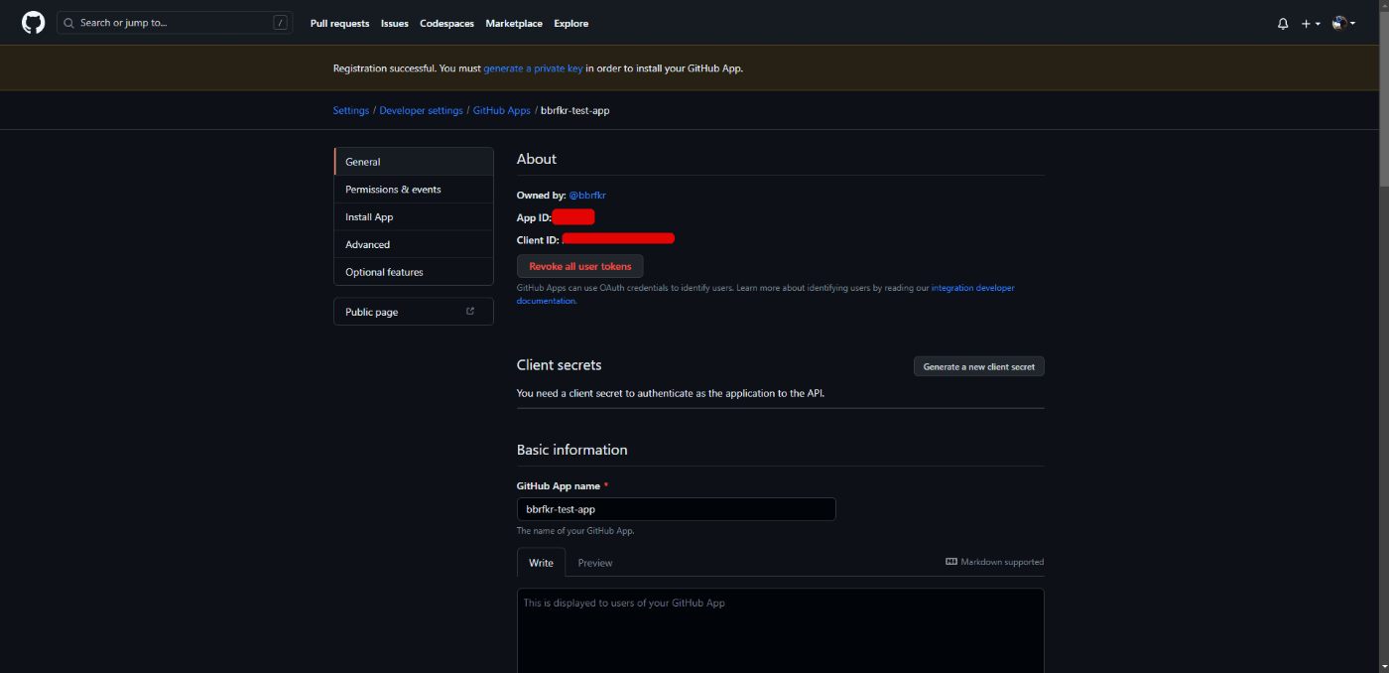Click the App ID label
The height and width of the screenshot is (673, 1389).
coord(534,217)
